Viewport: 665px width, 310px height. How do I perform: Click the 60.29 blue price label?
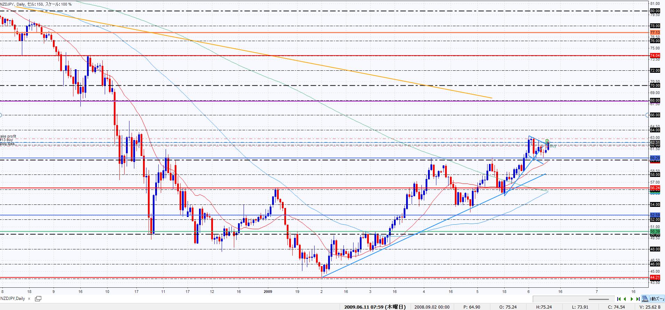(x=655, y=158)
